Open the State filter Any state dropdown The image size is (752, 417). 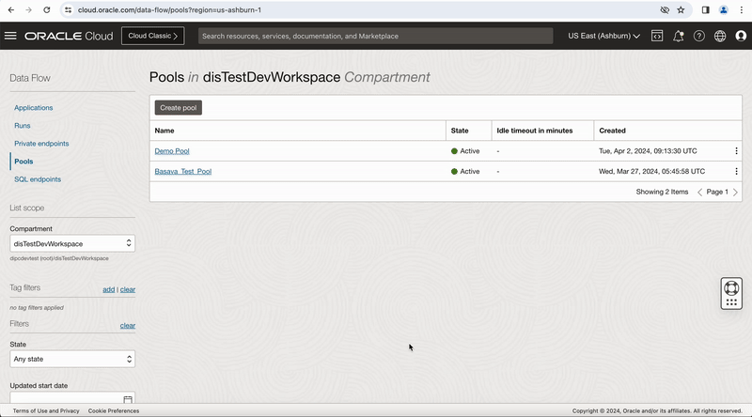coord(72,359)
